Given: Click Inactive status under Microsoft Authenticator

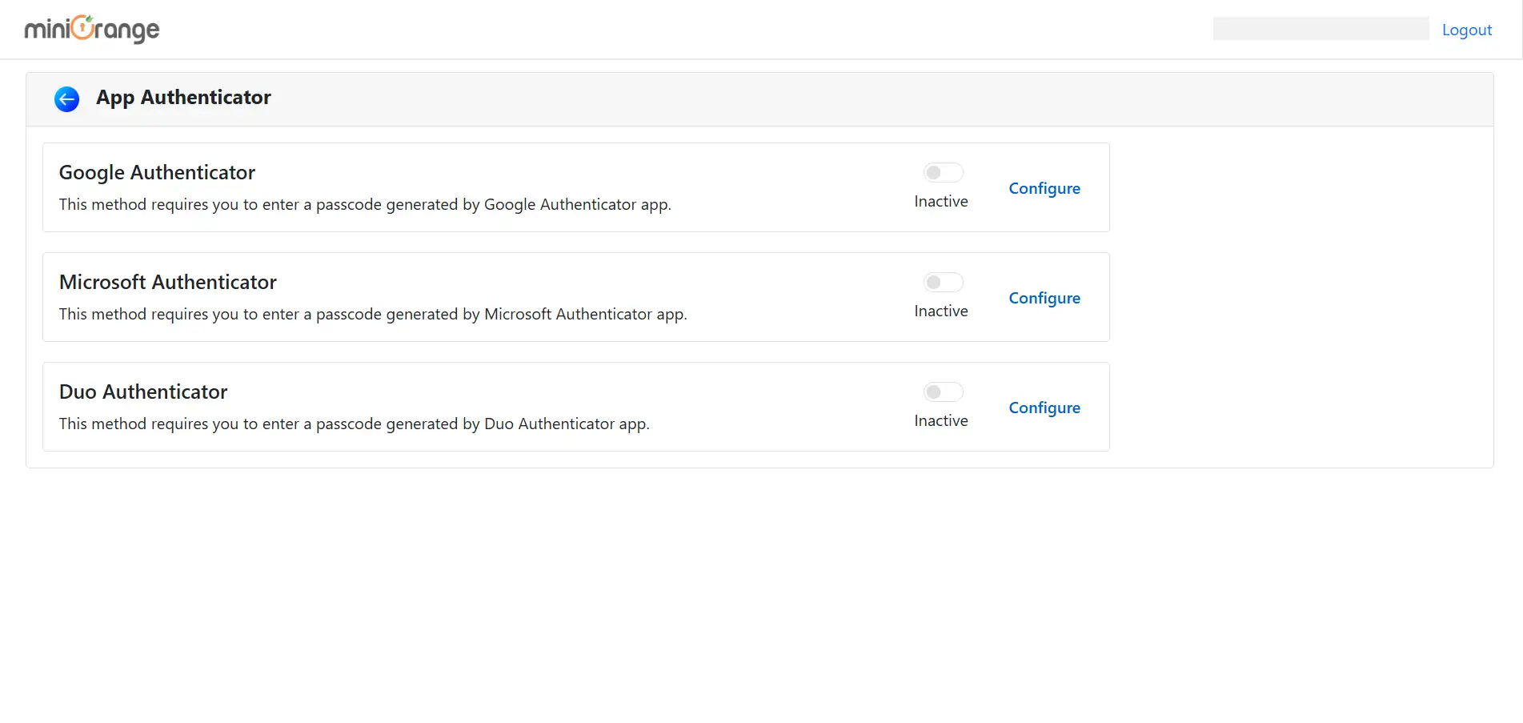Looking at the screenshot, I should [x=941, y=311].
